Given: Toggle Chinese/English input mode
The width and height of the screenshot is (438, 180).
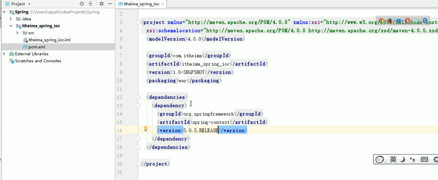Looking at the screenshot, I should tap(393, 159).
